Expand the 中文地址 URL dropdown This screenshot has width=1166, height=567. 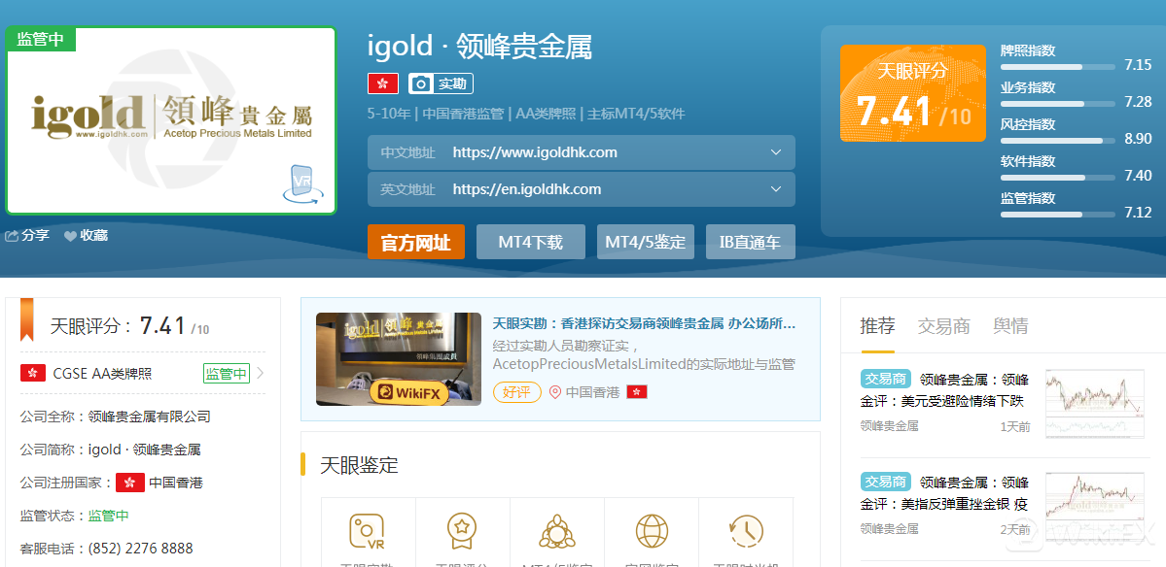point(776,152)
